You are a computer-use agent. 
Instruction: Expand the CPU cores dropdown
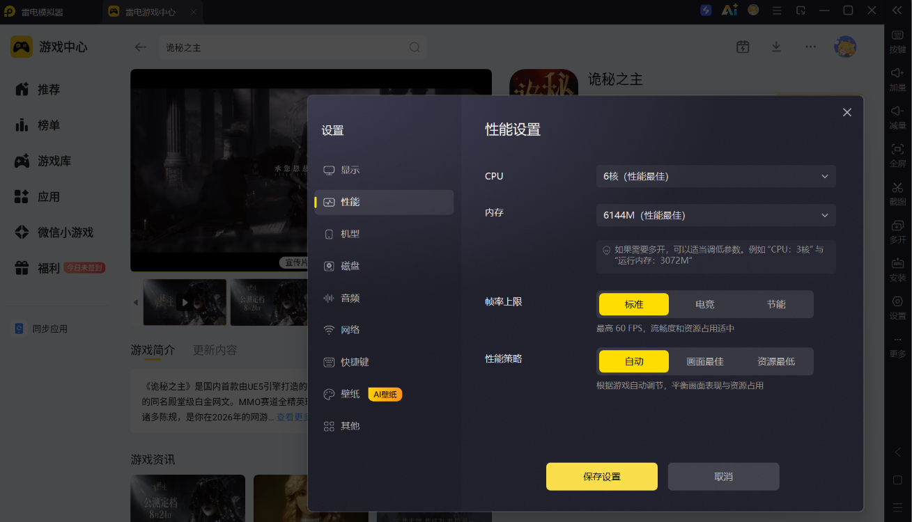[716, 176]
